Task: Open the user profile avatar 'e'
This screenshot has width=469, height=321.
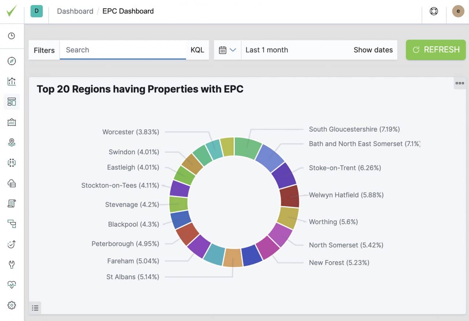Action: (x=458, y=11)
